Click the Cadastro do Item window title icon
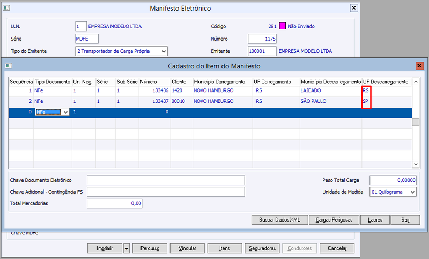The height and width of the screenshot is (259, 429). tap(9, 65)
